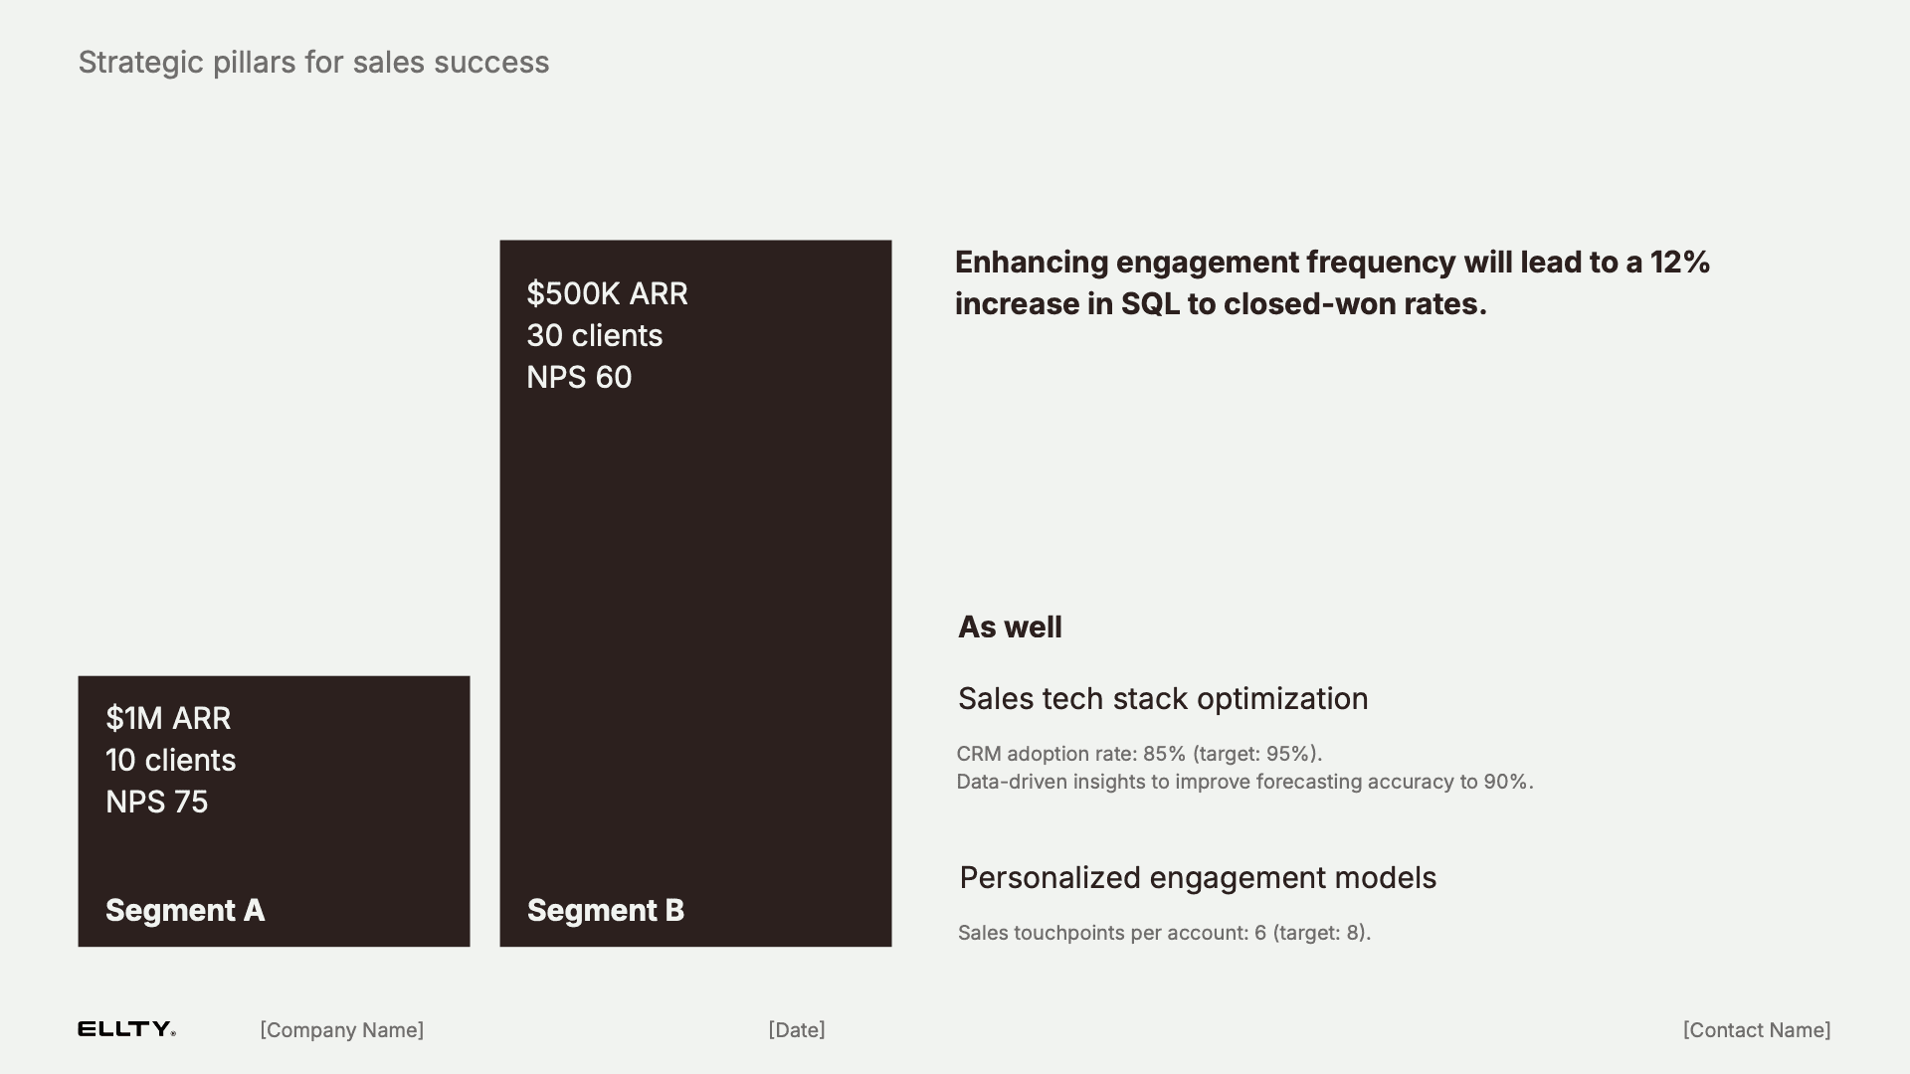This screenshot has width=1910, height=1074.
Task: Select the NPS 75 line
Action: (157, 802)
